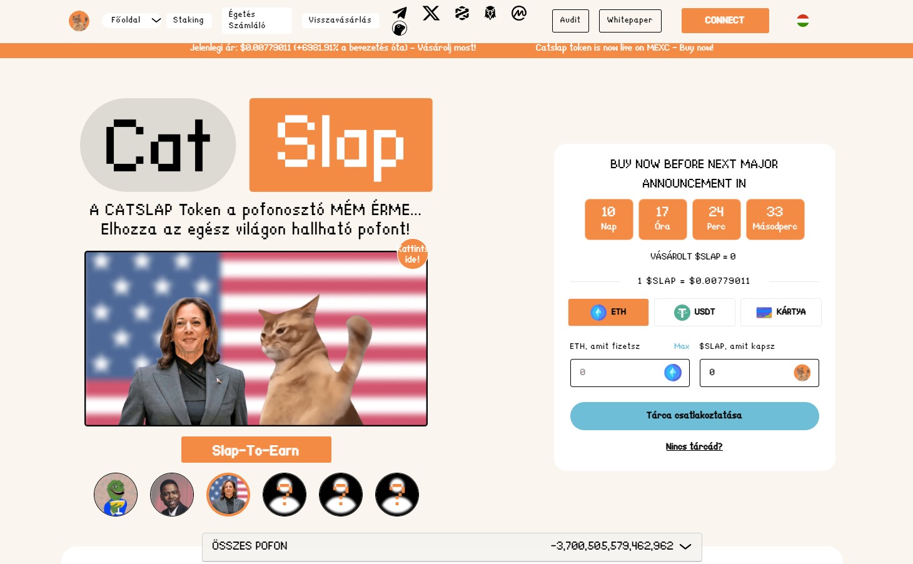913x564 pixels.
Task: Open the Visszavásárlás menu item
Action: (340, 20)
